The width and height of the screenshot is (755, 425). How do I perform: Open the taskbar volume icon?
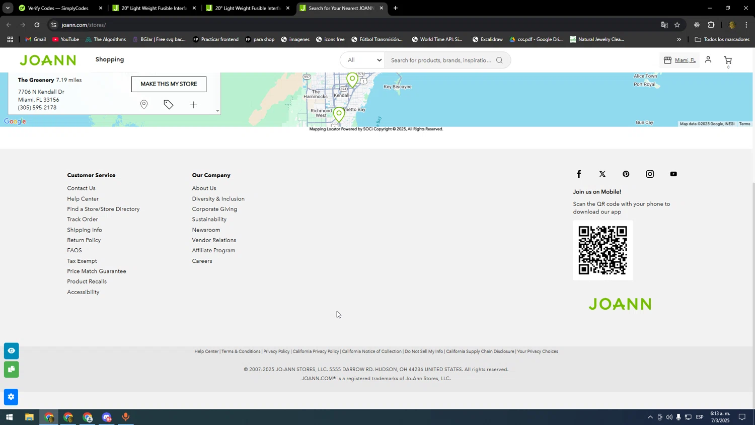tap(669, 417)
